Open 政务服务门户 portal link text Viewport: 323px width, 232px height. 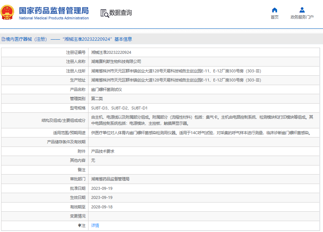pos(302,17)
